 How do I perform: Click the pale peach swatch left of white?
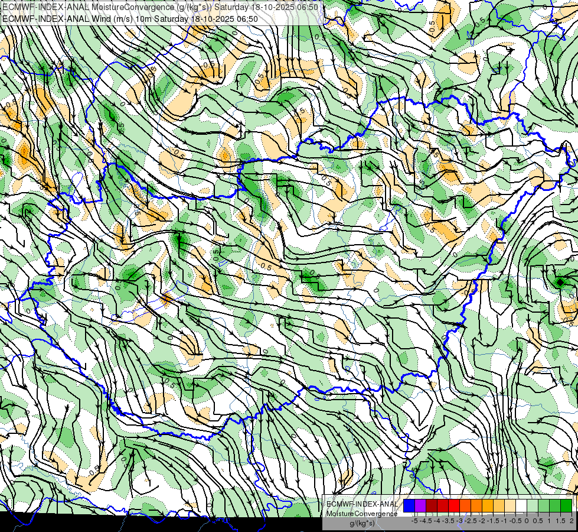(x=510, y=505)
